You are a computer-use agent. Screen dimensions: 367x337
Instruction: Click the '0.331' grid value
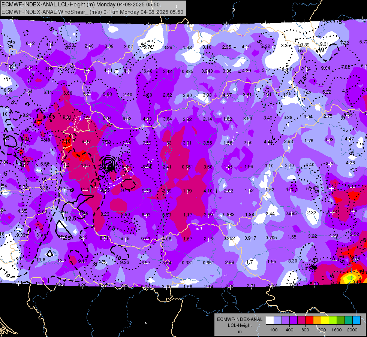(x=188, y=263)
